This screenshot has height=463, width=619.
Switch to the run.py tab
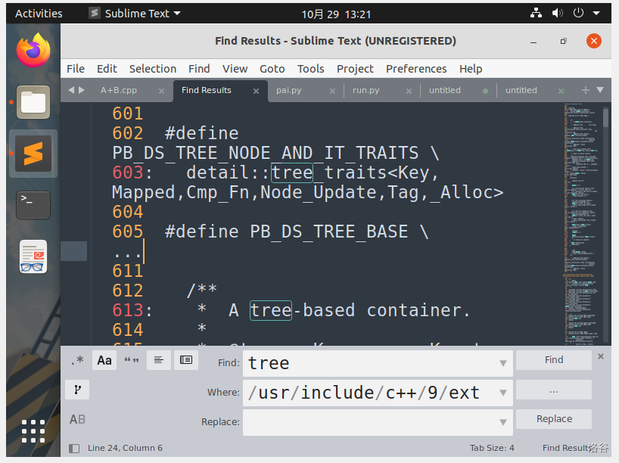[366, 90]
